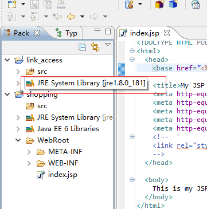Click the New wizard toolbar icon
The height and width of the screenshot is (209, 207).
click(13, 4)
